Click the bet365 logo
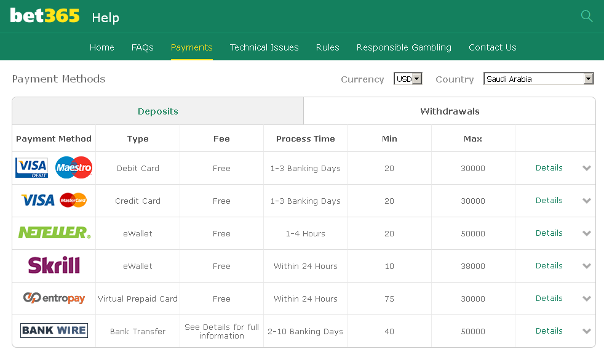The width and height of the screenshot is (604, 349). point(45,16)
